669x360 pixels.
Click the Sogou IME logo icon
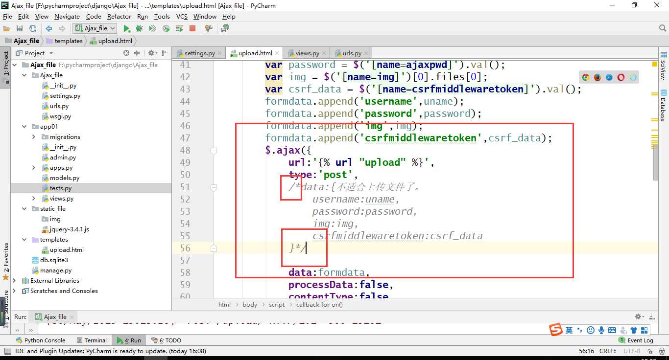(556, 330)
